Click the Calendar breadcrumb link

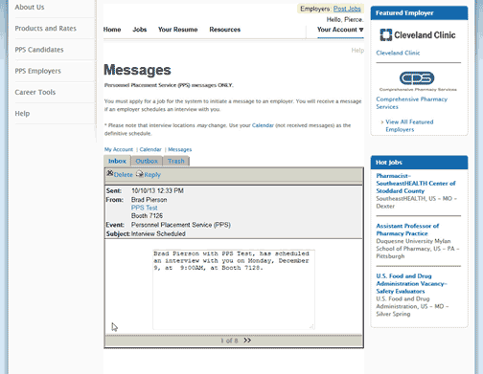(150, 149)
